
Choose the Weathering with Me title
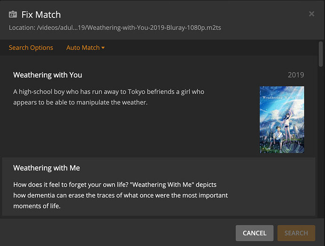[x=47, y=168]
